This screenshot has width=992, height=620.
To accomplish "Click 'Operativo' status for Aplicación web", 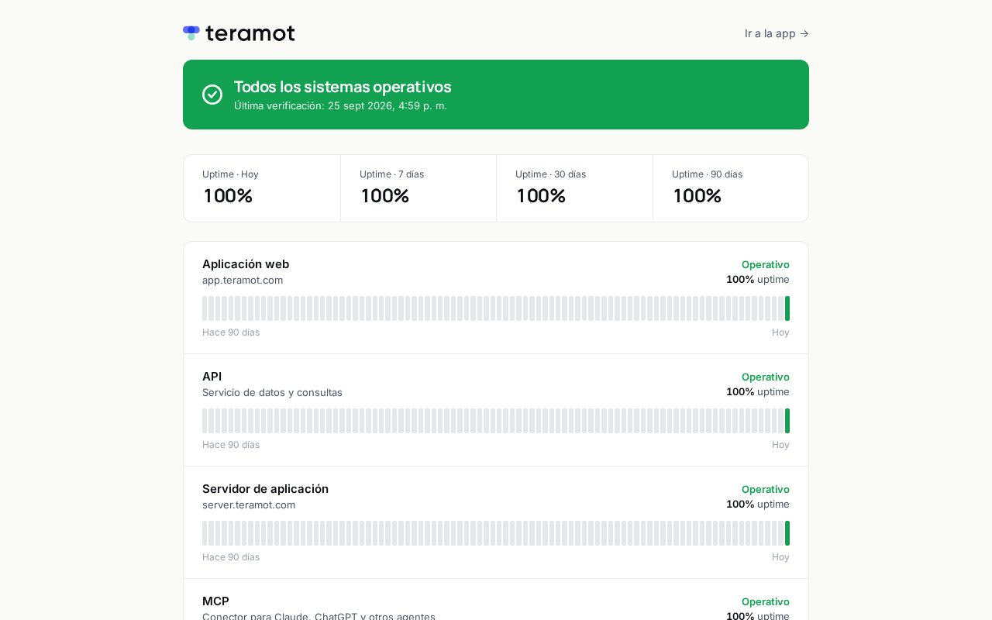I will coord(766,264).
